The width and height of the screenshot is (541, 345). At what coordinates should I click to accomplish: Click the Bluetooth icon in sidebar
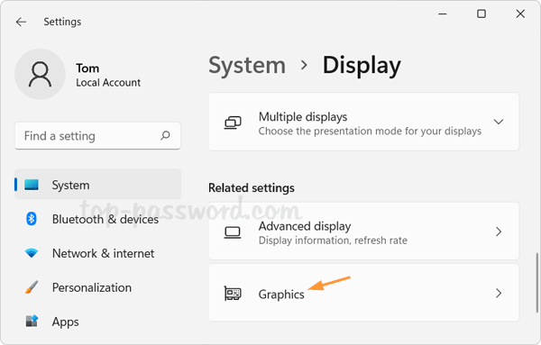tap(32, 219)
